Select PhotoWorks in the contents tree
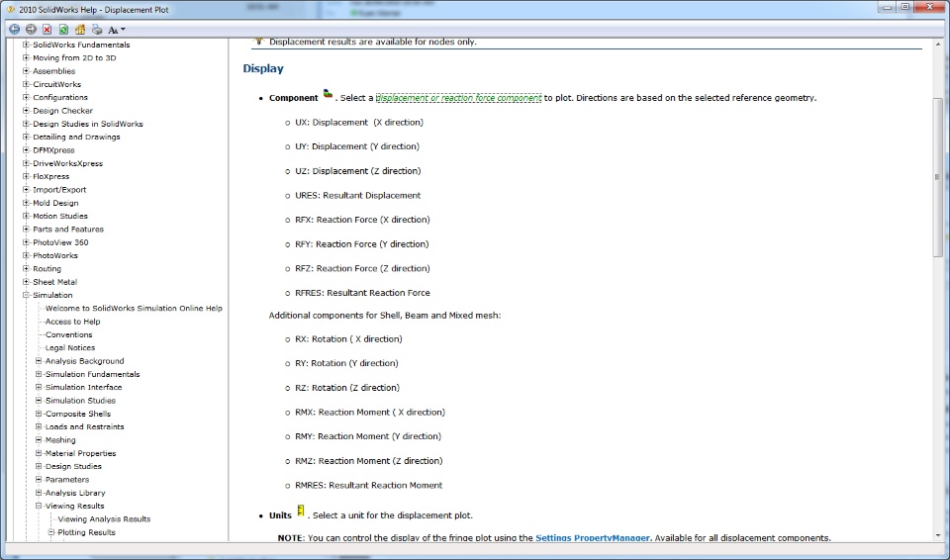 pos(55,255)
